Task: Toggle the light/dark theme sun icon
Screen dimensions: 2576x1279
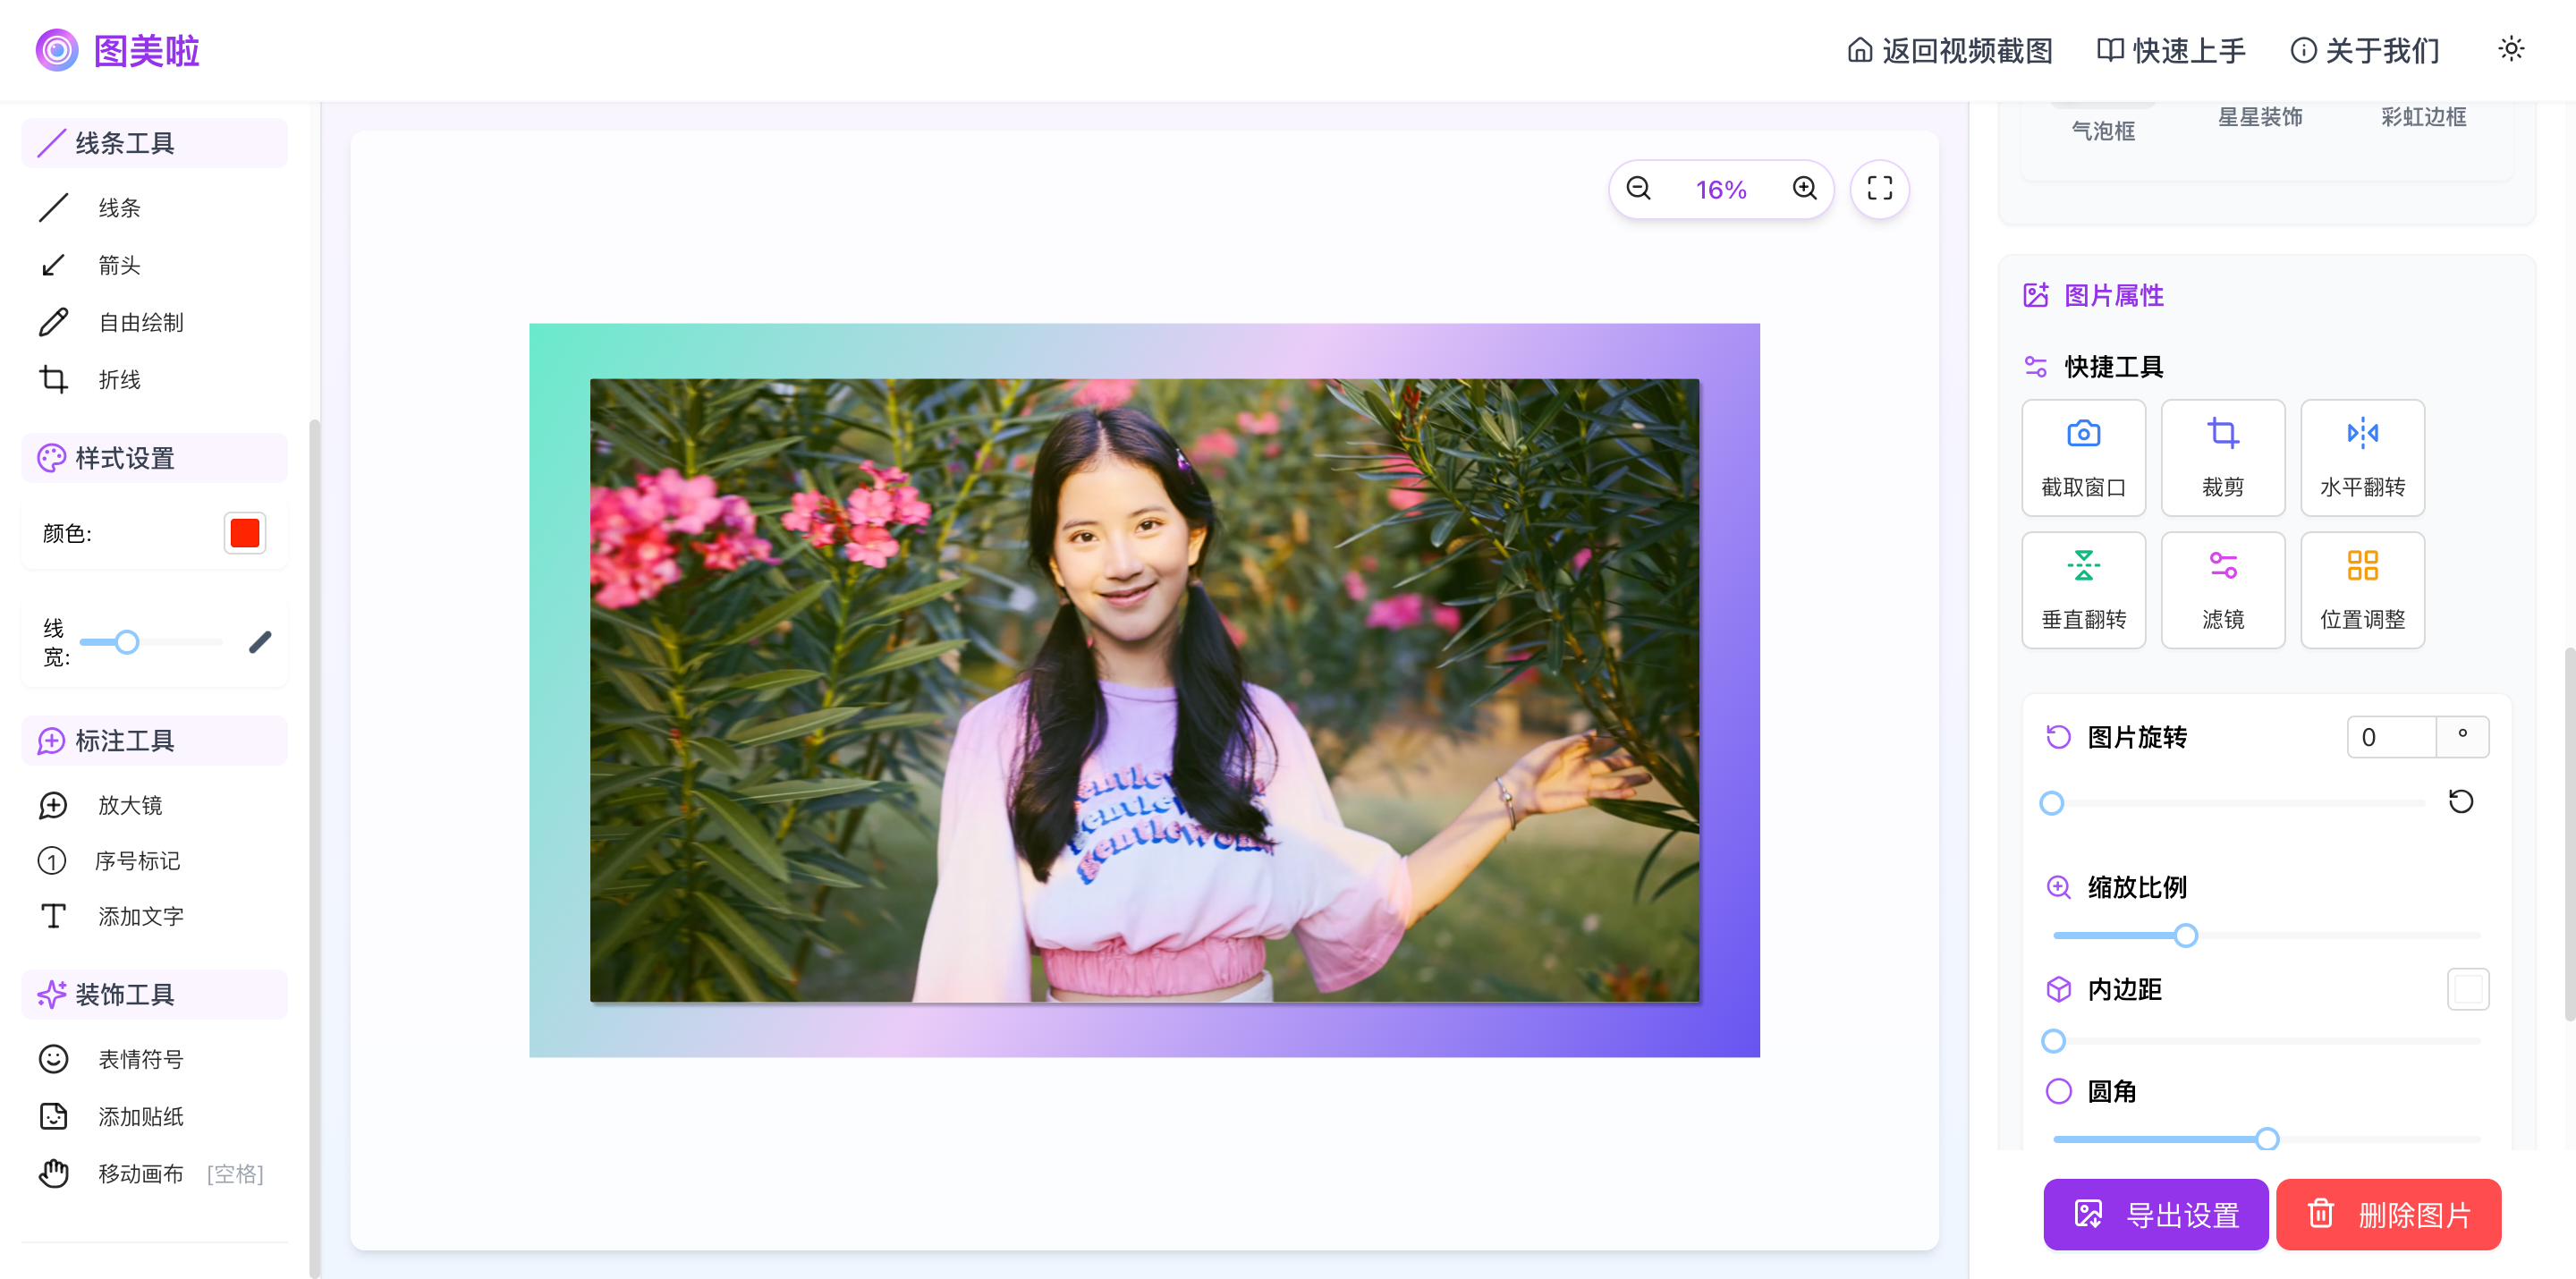Action: coord(2511,49)
